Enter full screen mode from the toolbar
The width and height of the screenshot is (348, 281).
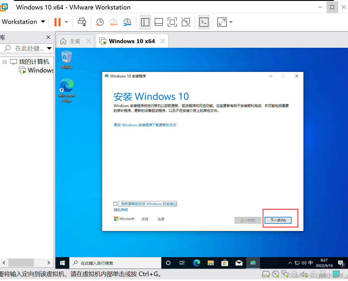coord(172,22)
